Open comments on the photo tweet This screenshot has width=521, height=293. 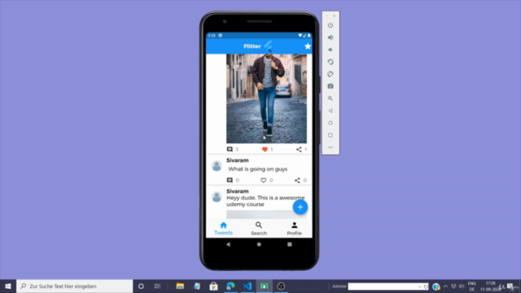tap(230, 149)
